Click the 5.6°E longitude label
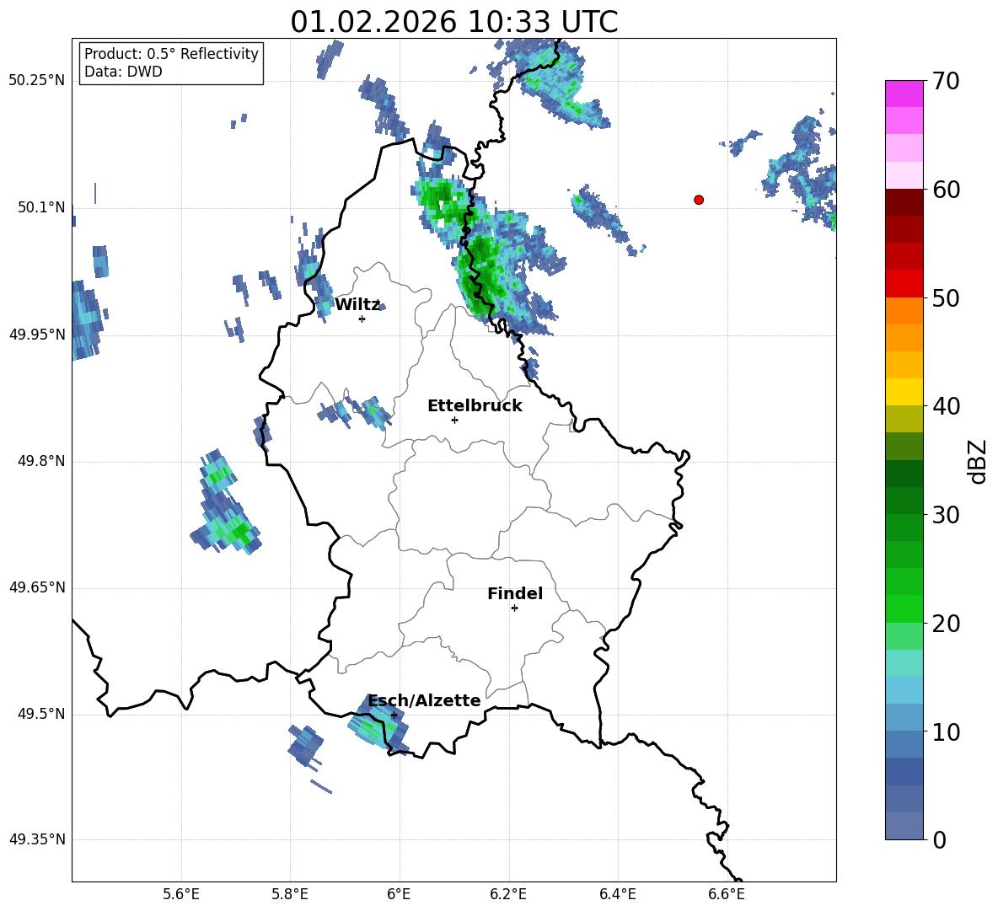The image size is (998, 911). [x=181, y=894]
